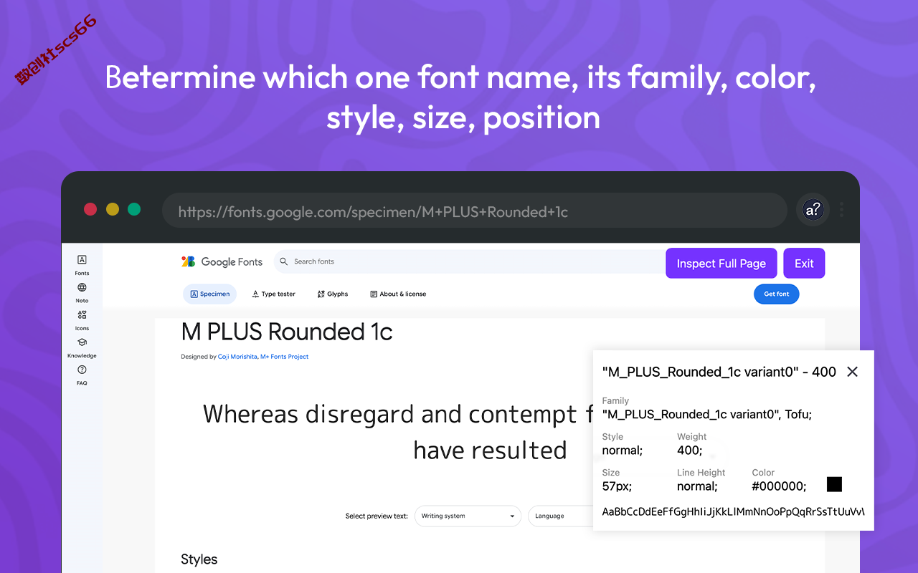Click the Weight value 400;
The height and width of the screenshot is (573, 918).
tap(690, 451)
